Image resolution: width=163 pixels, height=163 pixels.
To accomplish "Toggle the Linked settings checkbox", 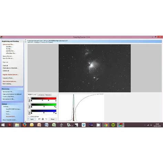I will click(x=29, y=116).
